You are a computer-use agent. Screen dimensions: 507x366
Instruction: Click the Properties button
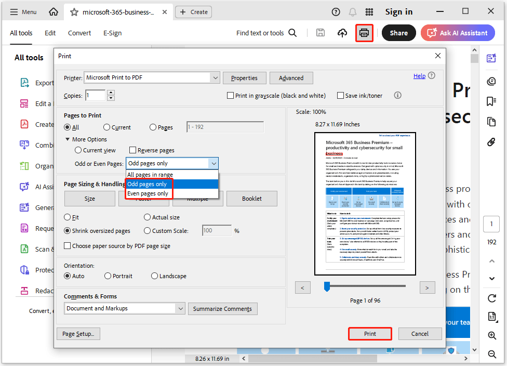click(245, 78)
